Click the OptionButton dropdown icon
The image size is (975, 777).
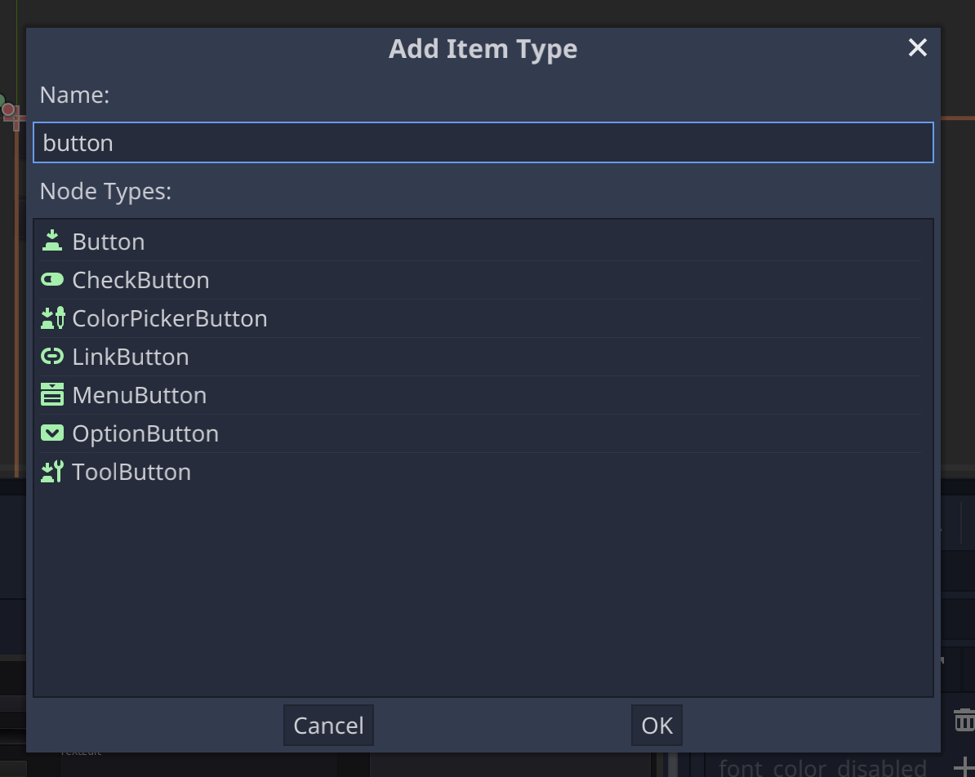(52, 433)
